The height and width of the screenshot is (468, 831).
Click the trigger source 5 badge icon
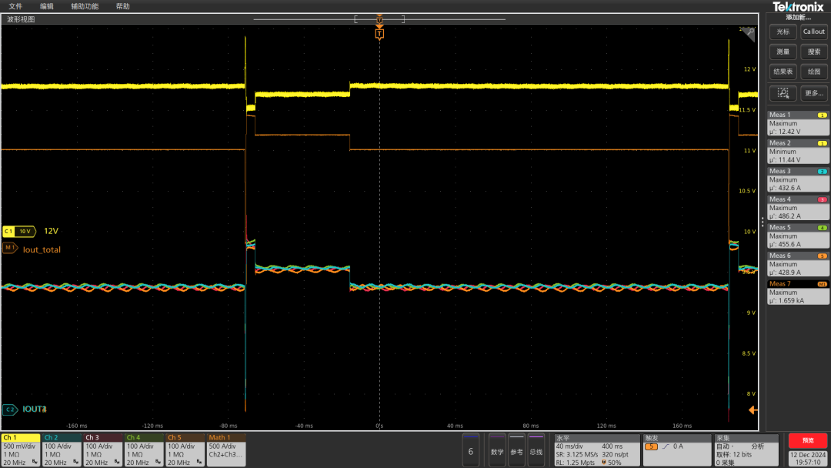click(x=651, y=446)
